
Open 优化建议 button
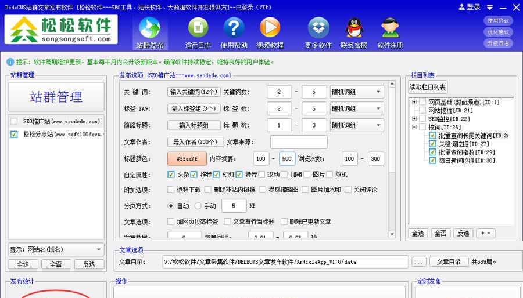499,32
